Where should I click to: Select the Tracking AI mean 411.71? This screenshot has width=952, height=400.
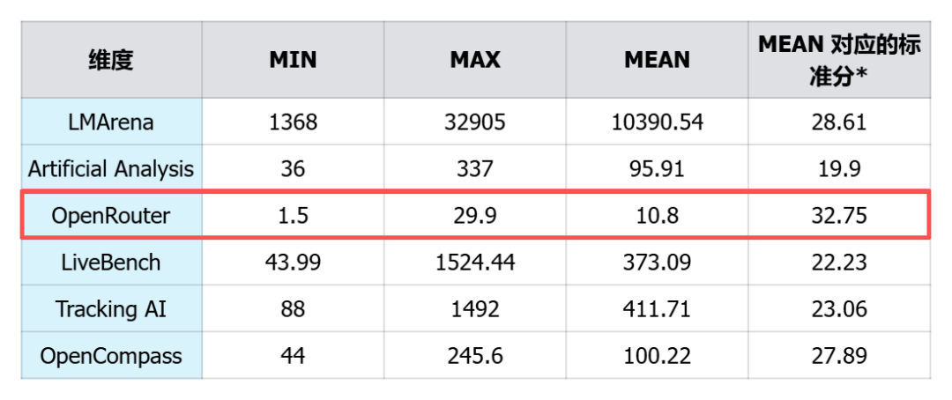(x=657, y=308)
